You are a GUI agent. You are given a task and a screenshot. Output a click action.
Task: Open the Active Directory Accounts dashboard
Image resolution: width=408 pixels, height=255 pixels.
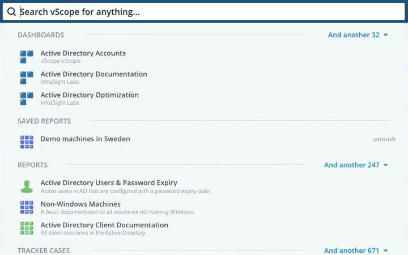pos(83,53)
